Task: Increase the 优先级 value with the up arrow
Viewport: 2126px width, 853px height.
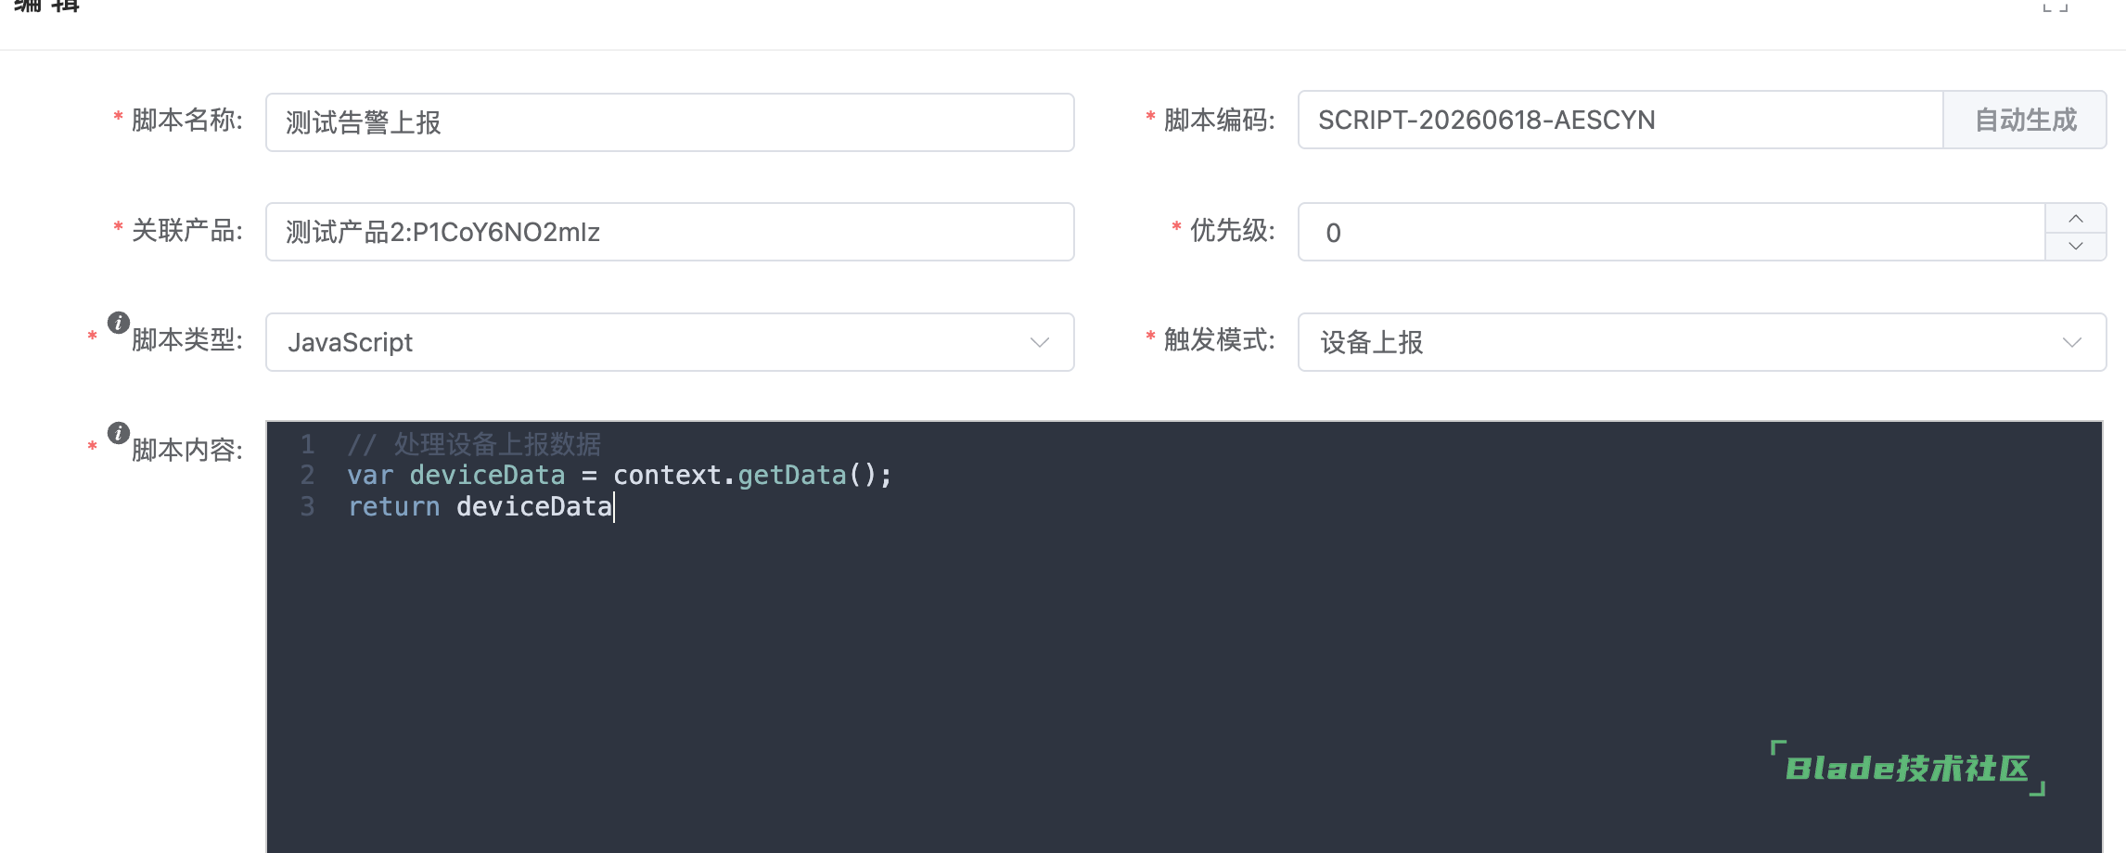Action: pyautogui.click(x=2076, y=219)
